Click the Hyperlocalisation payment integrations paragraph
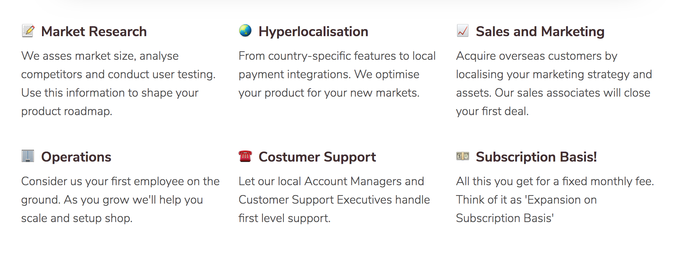The image size is (687, 256). click(337, 74)
